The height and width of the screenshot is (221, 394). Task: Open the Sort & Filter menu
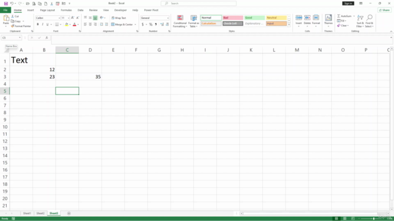tap(360, 21)
